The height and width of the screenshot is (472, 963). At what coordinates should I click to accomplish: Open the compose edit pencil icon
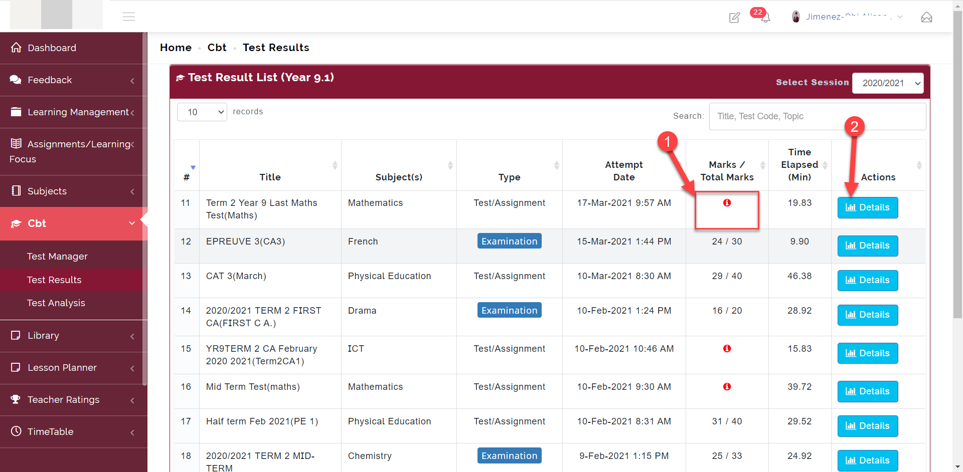pyautogui.click(x=734, y=18)
